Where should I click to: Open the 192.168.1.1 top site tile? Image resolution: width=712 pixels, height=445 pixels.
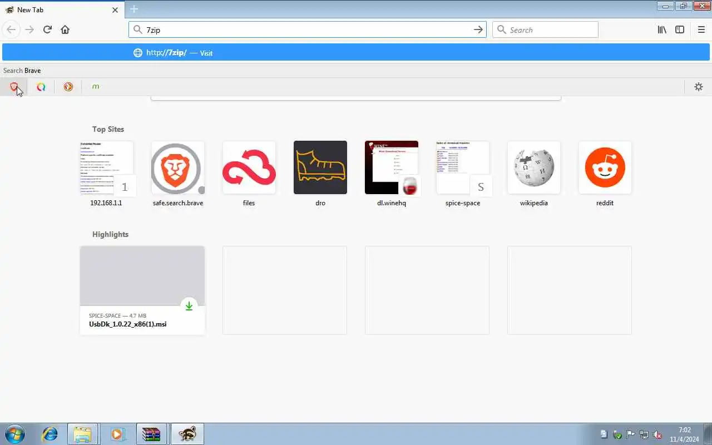point(106,174)
